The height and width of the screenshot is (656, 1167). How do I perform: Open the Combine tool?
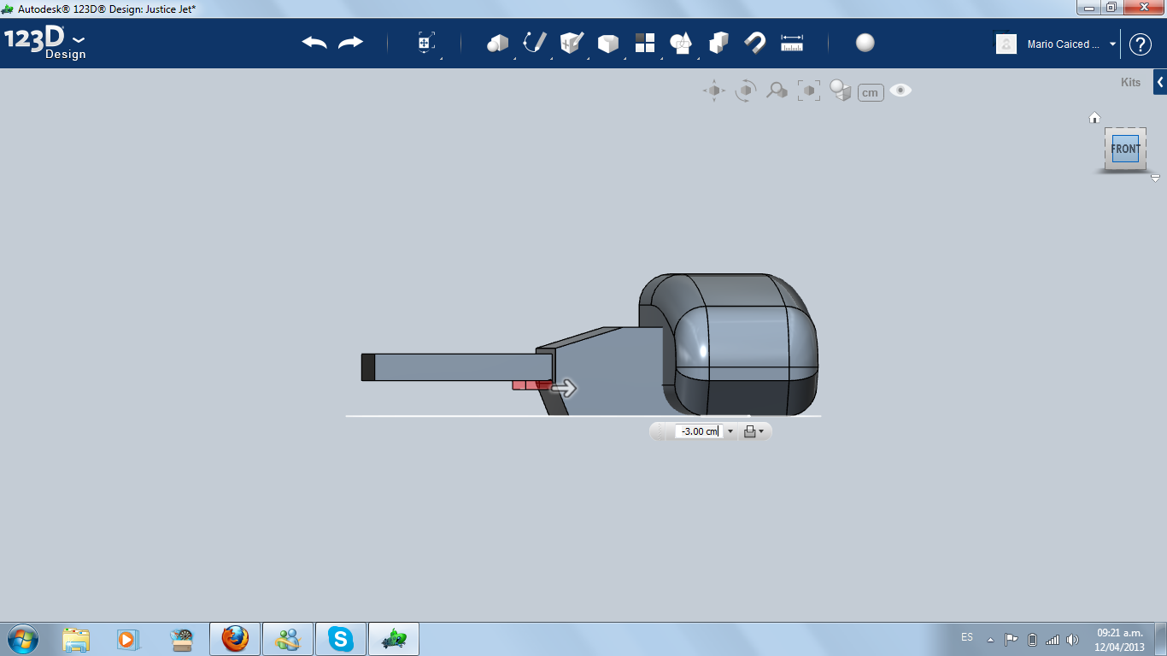tap(718, 43)
